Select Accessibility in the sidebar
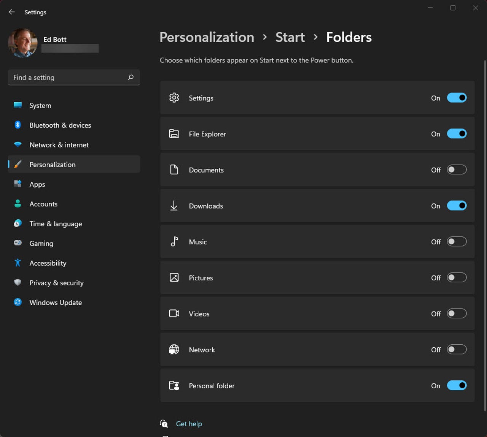 click(74, 263)
